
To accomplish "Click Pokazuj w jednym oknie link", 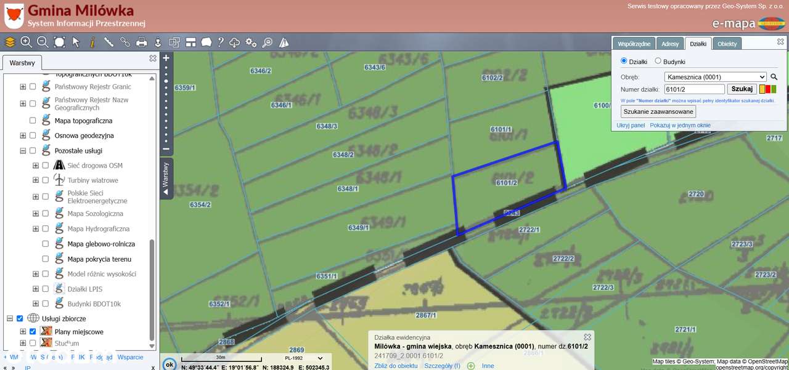I will coord(680,125).
